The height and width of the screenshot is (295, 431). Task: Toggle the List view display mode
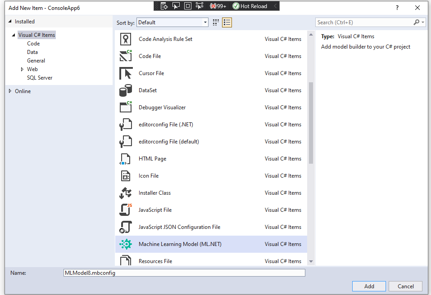(227, 22)
